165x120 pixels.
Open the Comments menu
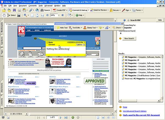pyautogui.click(x=32, y=6)
